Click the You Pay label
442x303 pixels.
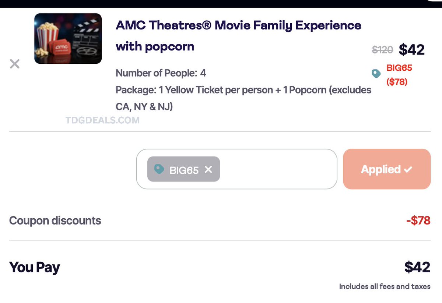coord(34,267)
